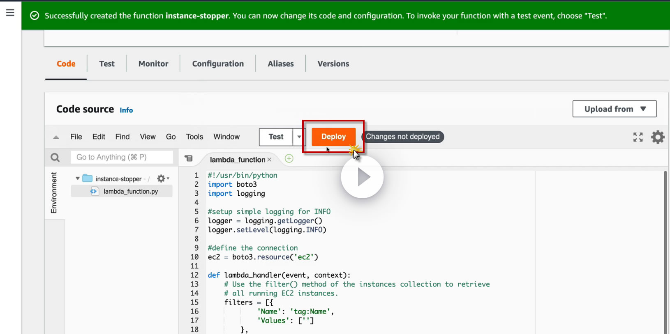The width and height of the screenshot is (670, 334).
Task: Expand the Test button dropdown arrow
Action: pyautogui.click(x=299, y=137)
